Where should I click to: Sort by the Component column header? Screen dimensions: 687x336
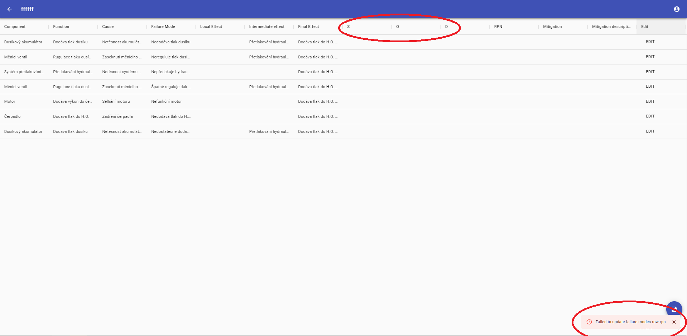click(15, 27)
